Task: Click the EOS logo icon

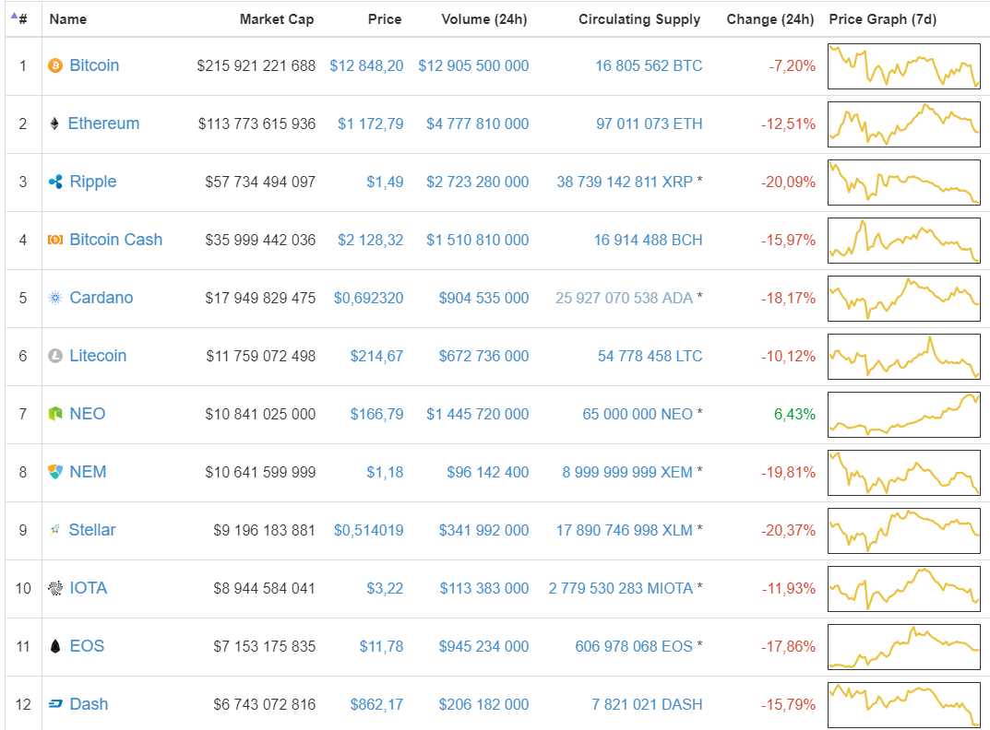Action: click(x=55, y=646)
